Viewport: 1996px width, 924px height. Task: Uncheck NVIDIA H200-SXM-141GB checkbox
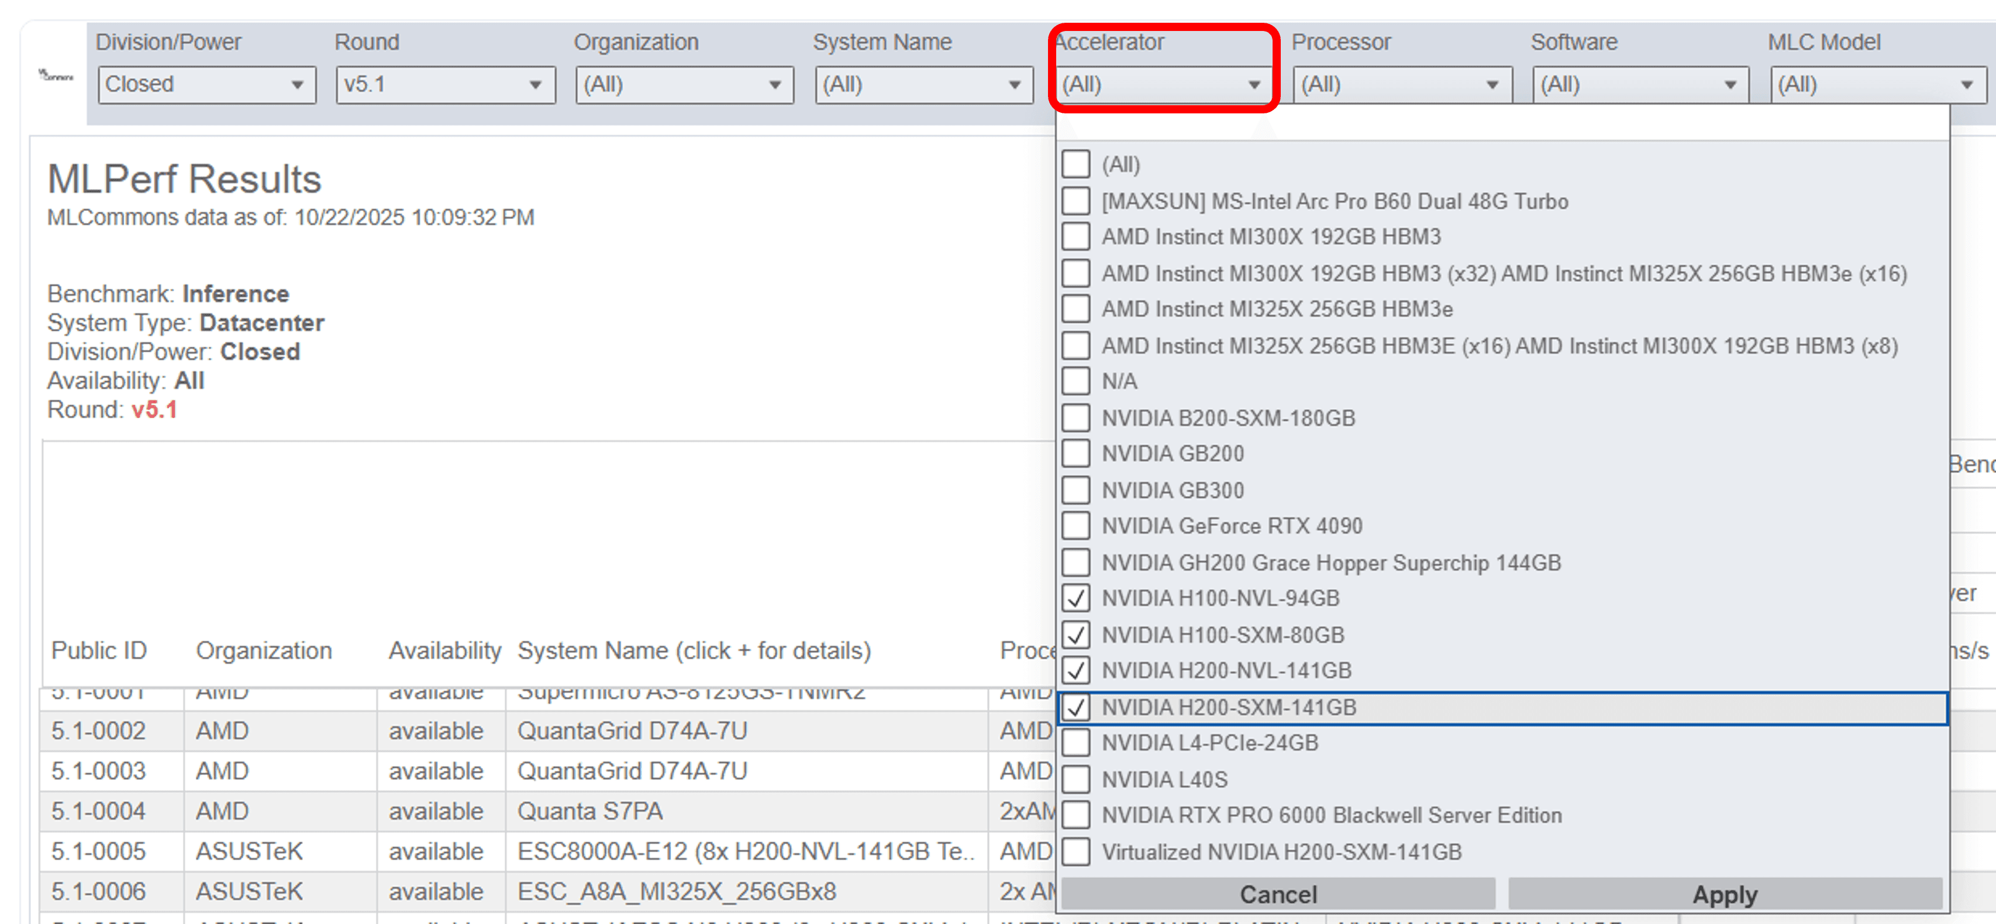coord(1075,707)
